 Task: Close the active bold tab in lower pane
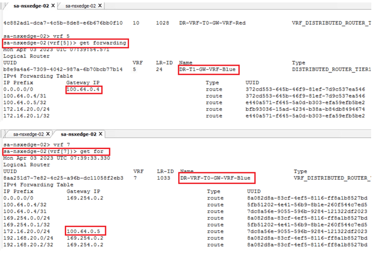tap(100, 134)
